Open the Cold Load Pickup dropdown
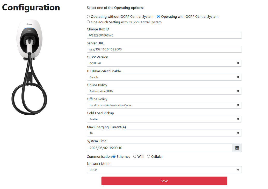Viewport: 268px width, 189px height. coord(164,119)
